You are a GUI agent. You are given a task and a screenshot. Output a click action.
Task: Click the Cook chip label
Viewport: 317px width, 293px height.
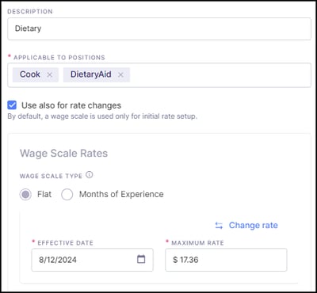tap(30, 74)
